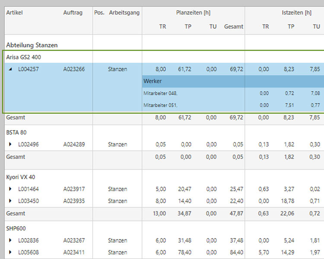Click the TP sub-header under Istzeiten
This screenshot has width=324, height=259.
[291, 26]
